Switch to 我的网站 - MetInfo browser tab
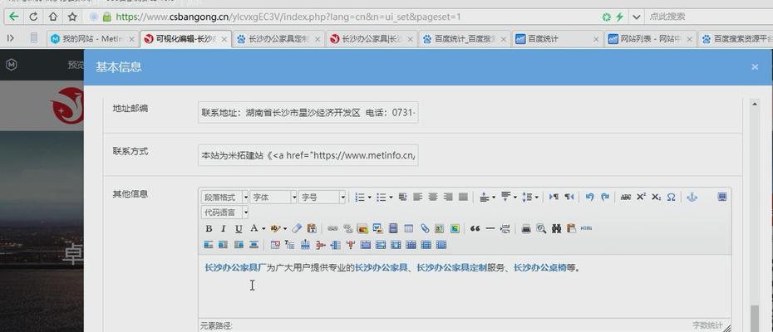This screenshot has height=332, width=773. tap(91, 39)
